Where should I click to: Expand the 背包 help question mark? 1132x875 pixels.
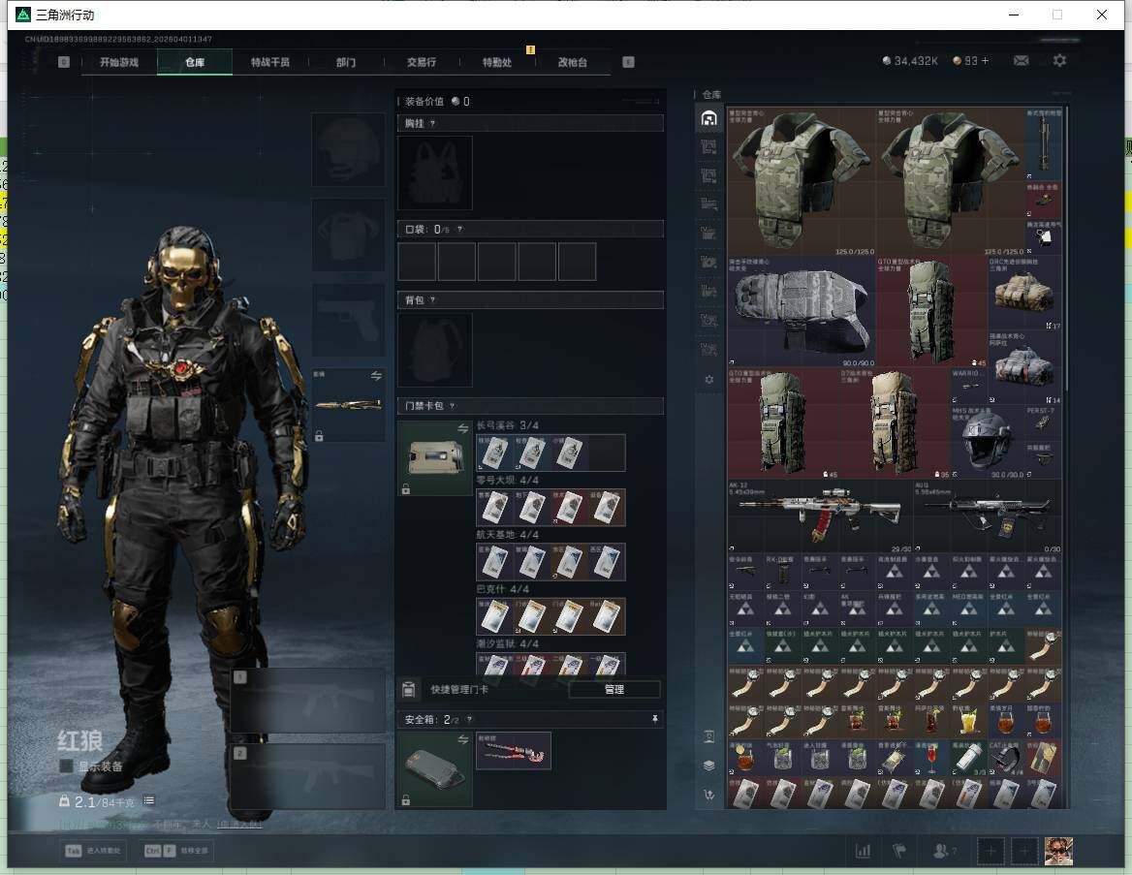(x=432, y=300)
